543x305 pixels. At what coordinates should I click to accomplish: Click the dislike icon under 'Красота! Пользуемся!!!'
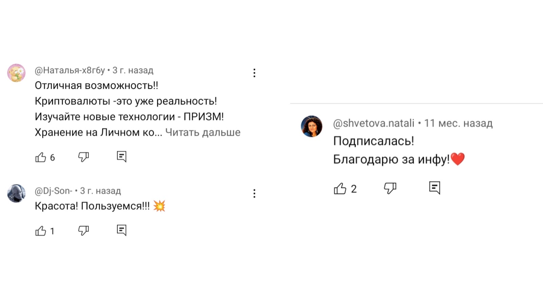pos(83,231)
